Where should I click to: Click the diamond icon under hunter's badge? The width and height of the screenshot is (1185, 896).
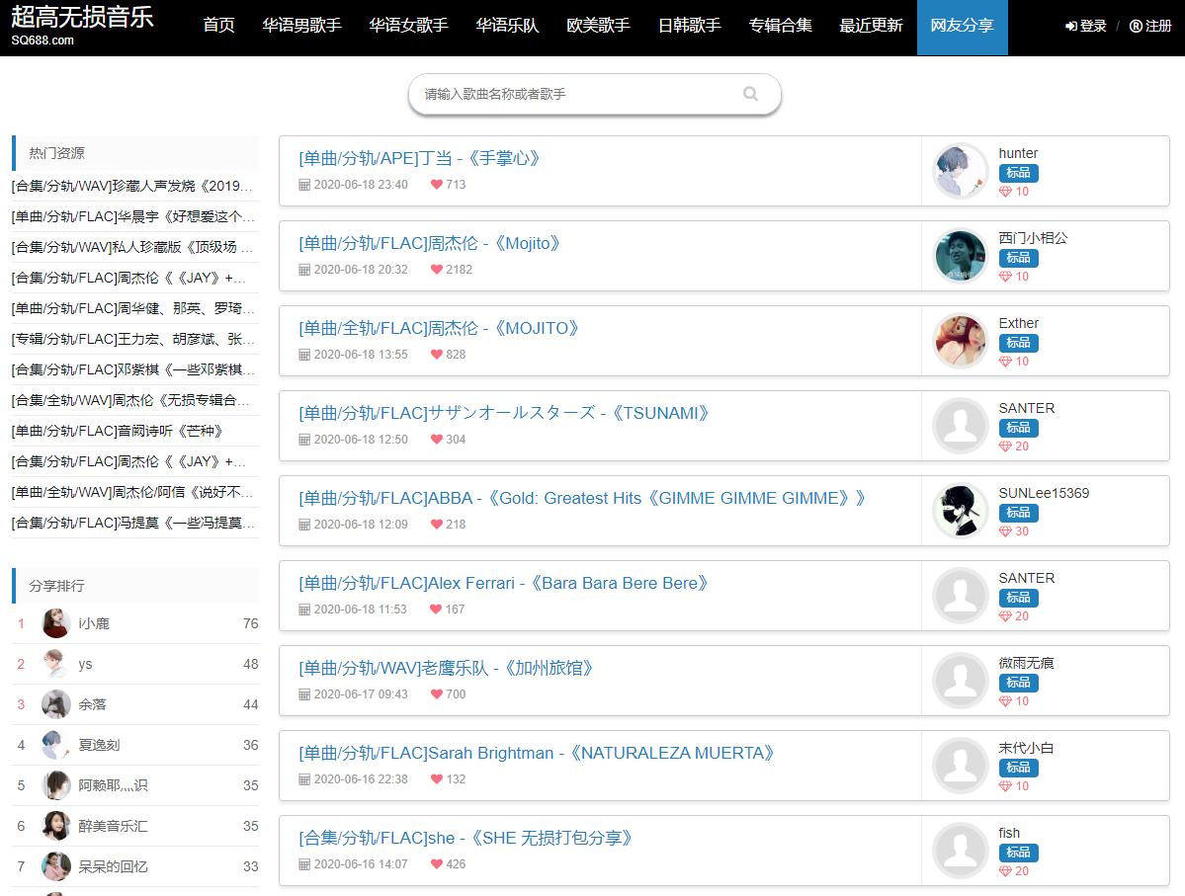(x=1005, y=192)
